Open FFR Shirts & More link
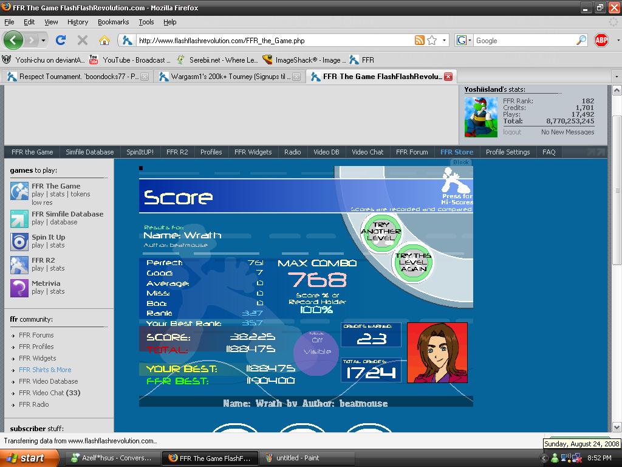Screen dimensions: 622x467 click(45, 370)
